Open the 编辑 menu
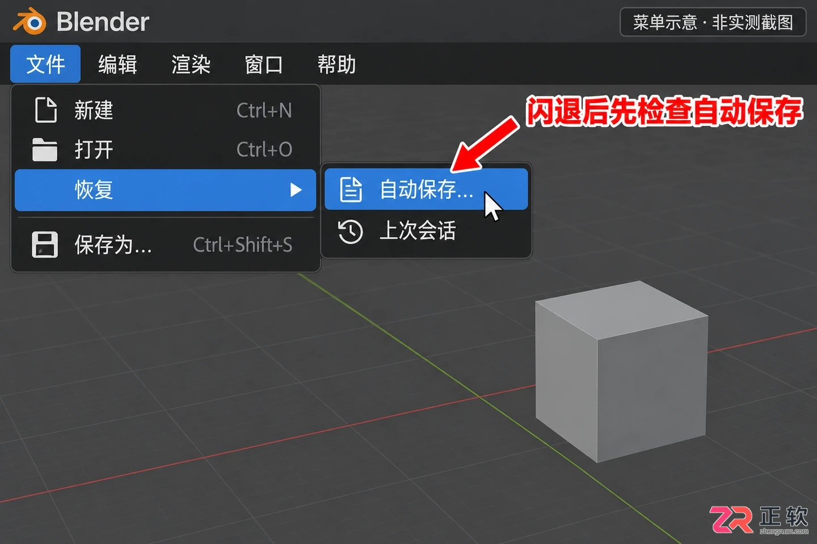This screenshot has width=817, height=544. tap(117, 64)
